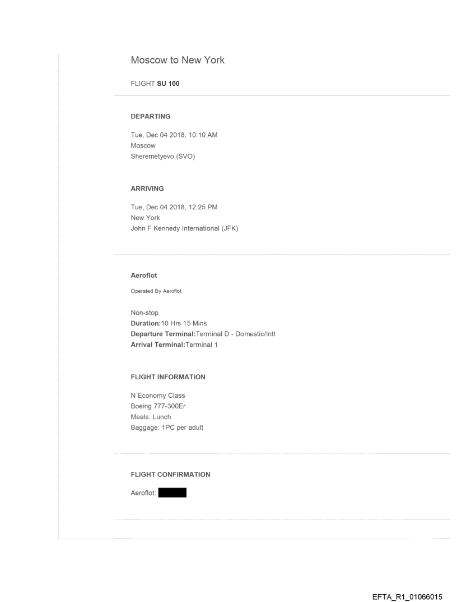
Task: Click John F Kennedy International (JFK)
Action: [184, 227]
